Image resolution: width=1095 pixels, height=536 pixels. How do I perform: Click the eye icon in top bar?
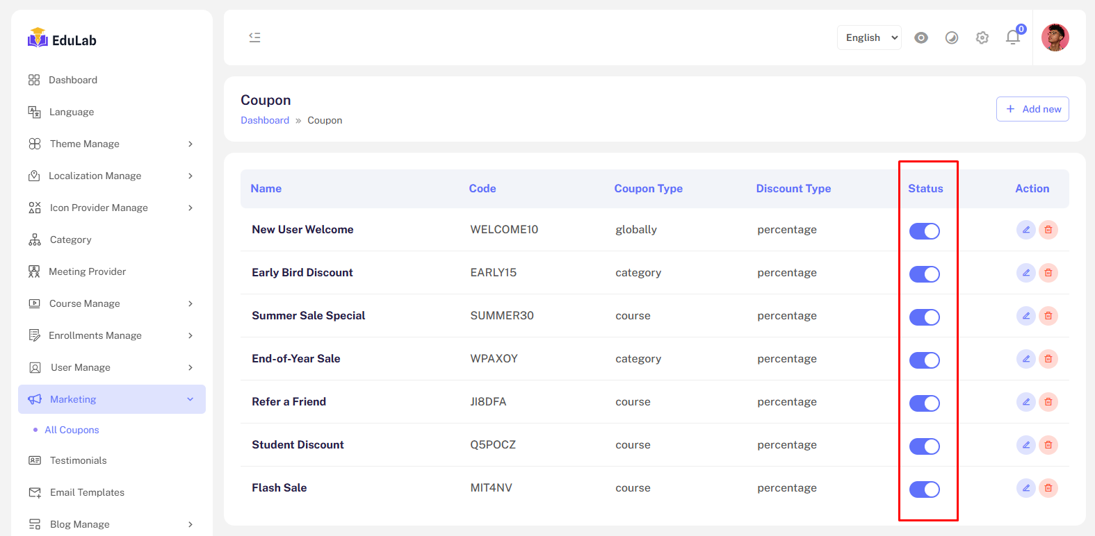(x=921, y=37)
